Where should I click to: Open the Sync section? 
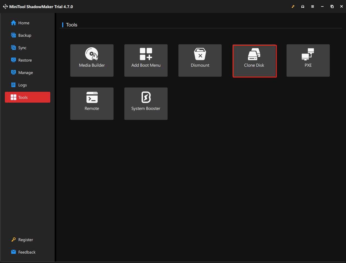pyautogui.click(x=22, y=48)
